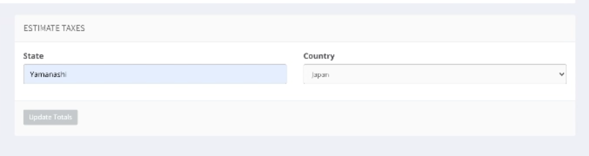Click the State field label
Image resolution: width=589 pixels, height=156 pixels.
pyautogui.click(x=33, y=56)
